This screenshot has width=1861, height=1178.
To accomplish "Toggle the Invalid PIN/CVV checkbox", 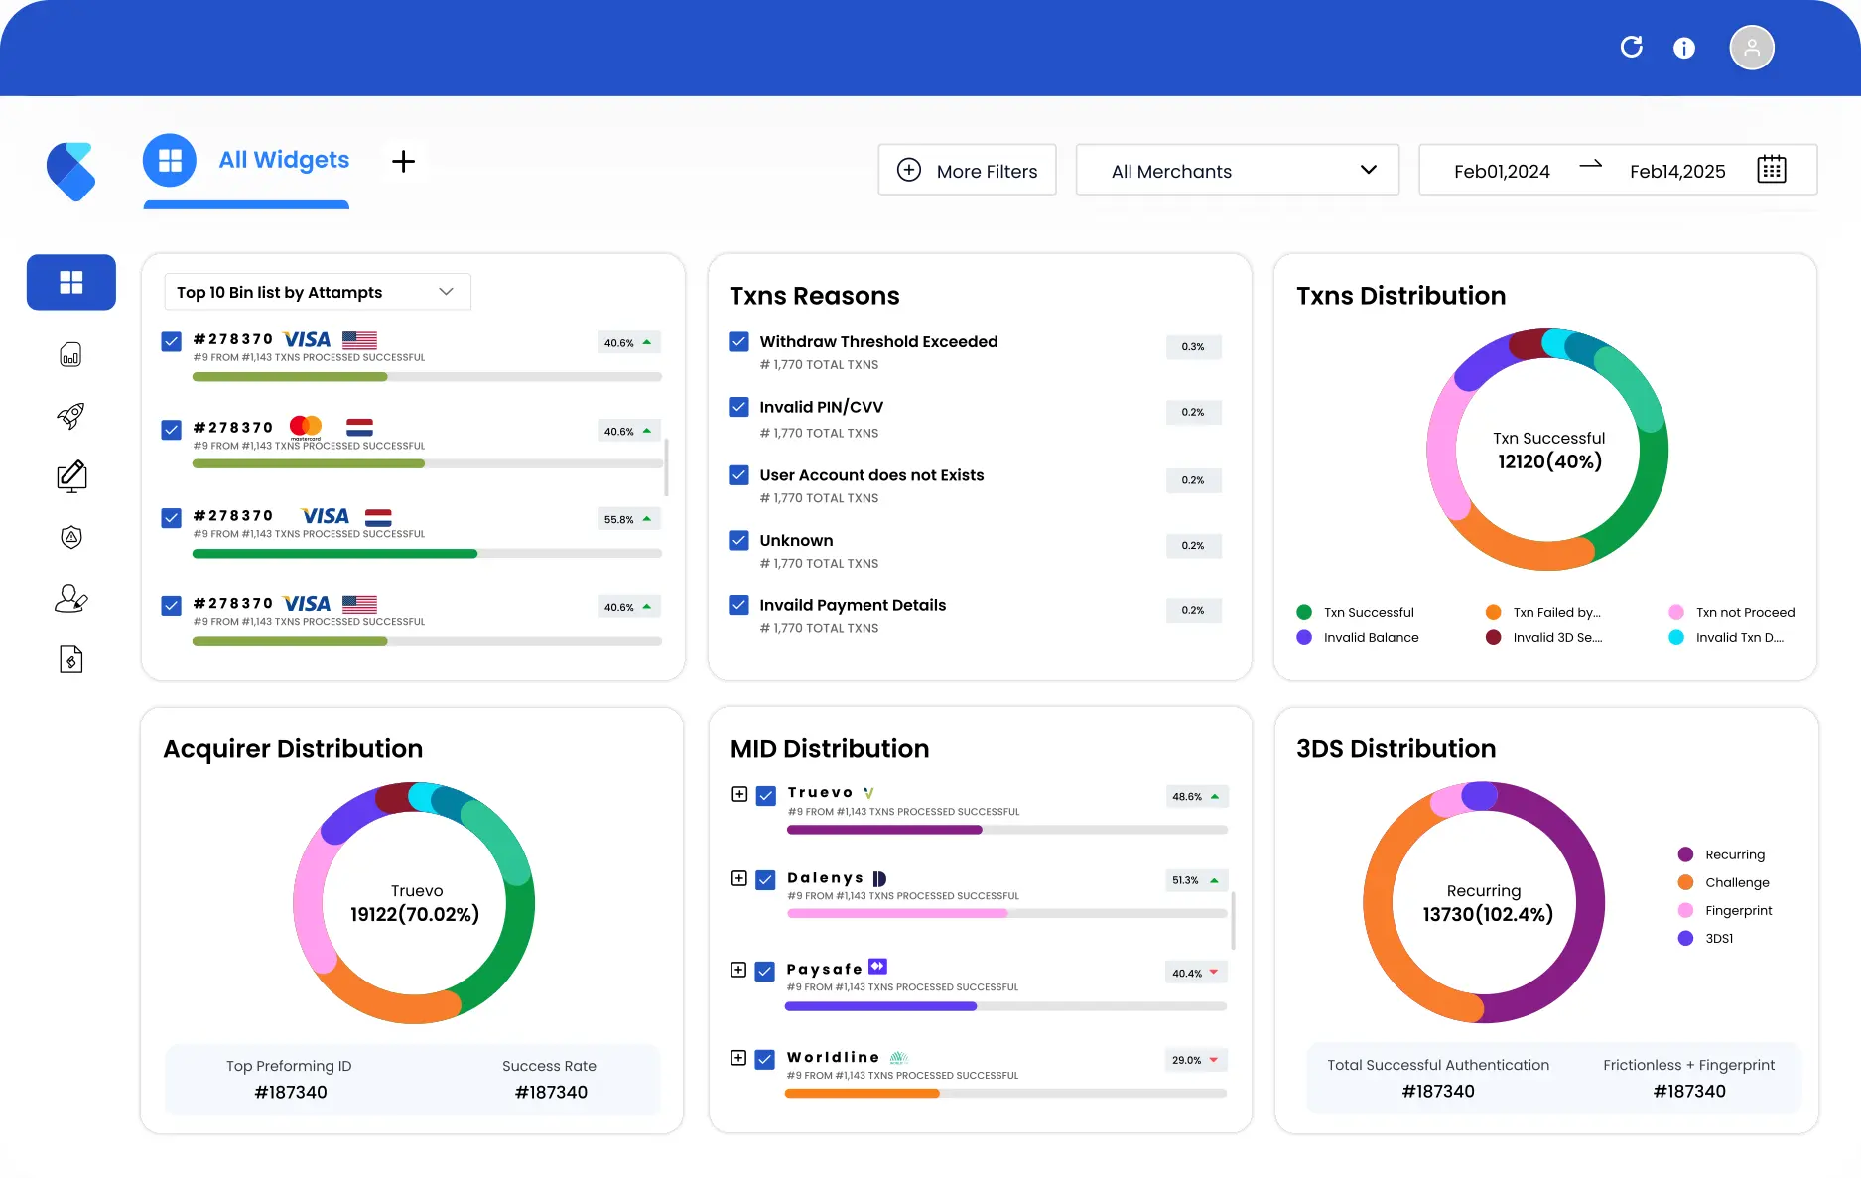I will (738, 407).
